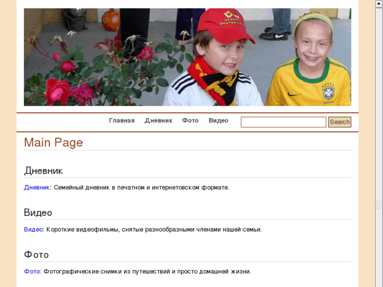
Task: Follow the blue Дневник link in body text
Action: (37, 187)
